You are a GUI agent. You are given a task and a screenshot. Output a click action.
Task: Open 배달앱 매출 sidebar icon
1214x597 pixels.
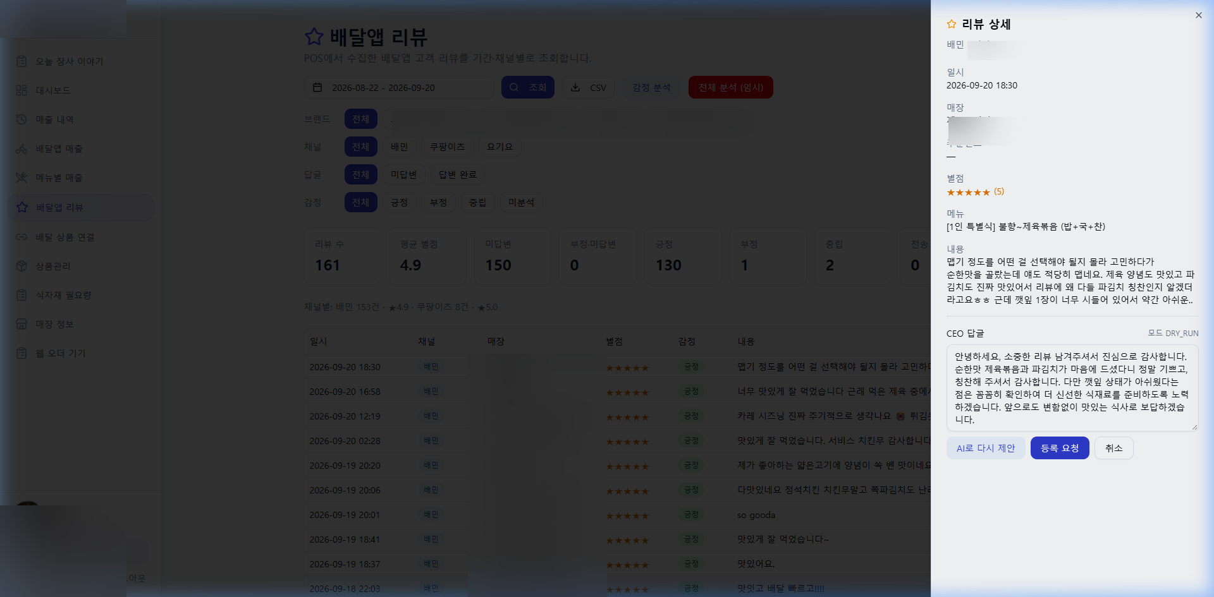[x=21, y=148]
